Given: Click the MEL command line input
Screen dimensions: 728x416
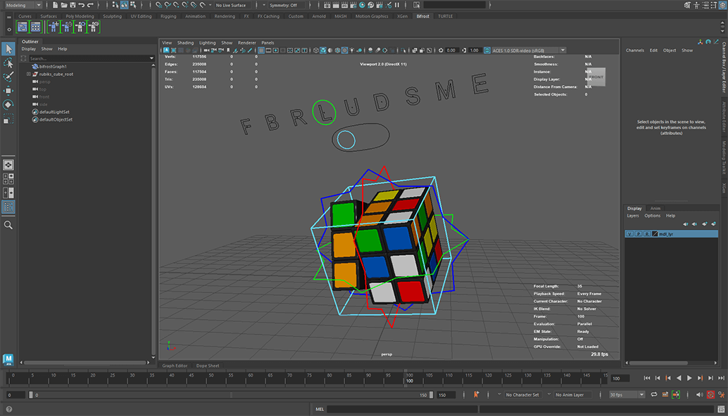Looking at the screenshot, I should pos(402,409).
